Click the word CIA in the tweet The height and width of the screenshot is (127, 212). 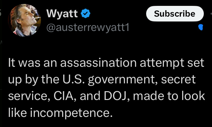pos(64,96)
